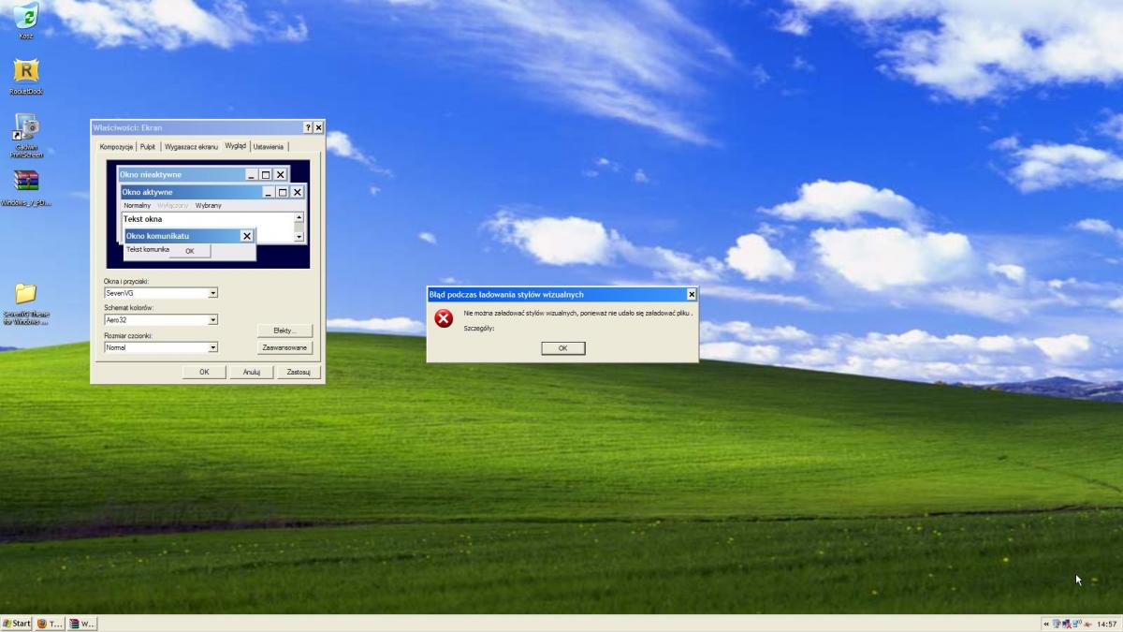Click the Normalny menu item in preview
Viewport: 1123px width, 632px height.
pos(137,205)
